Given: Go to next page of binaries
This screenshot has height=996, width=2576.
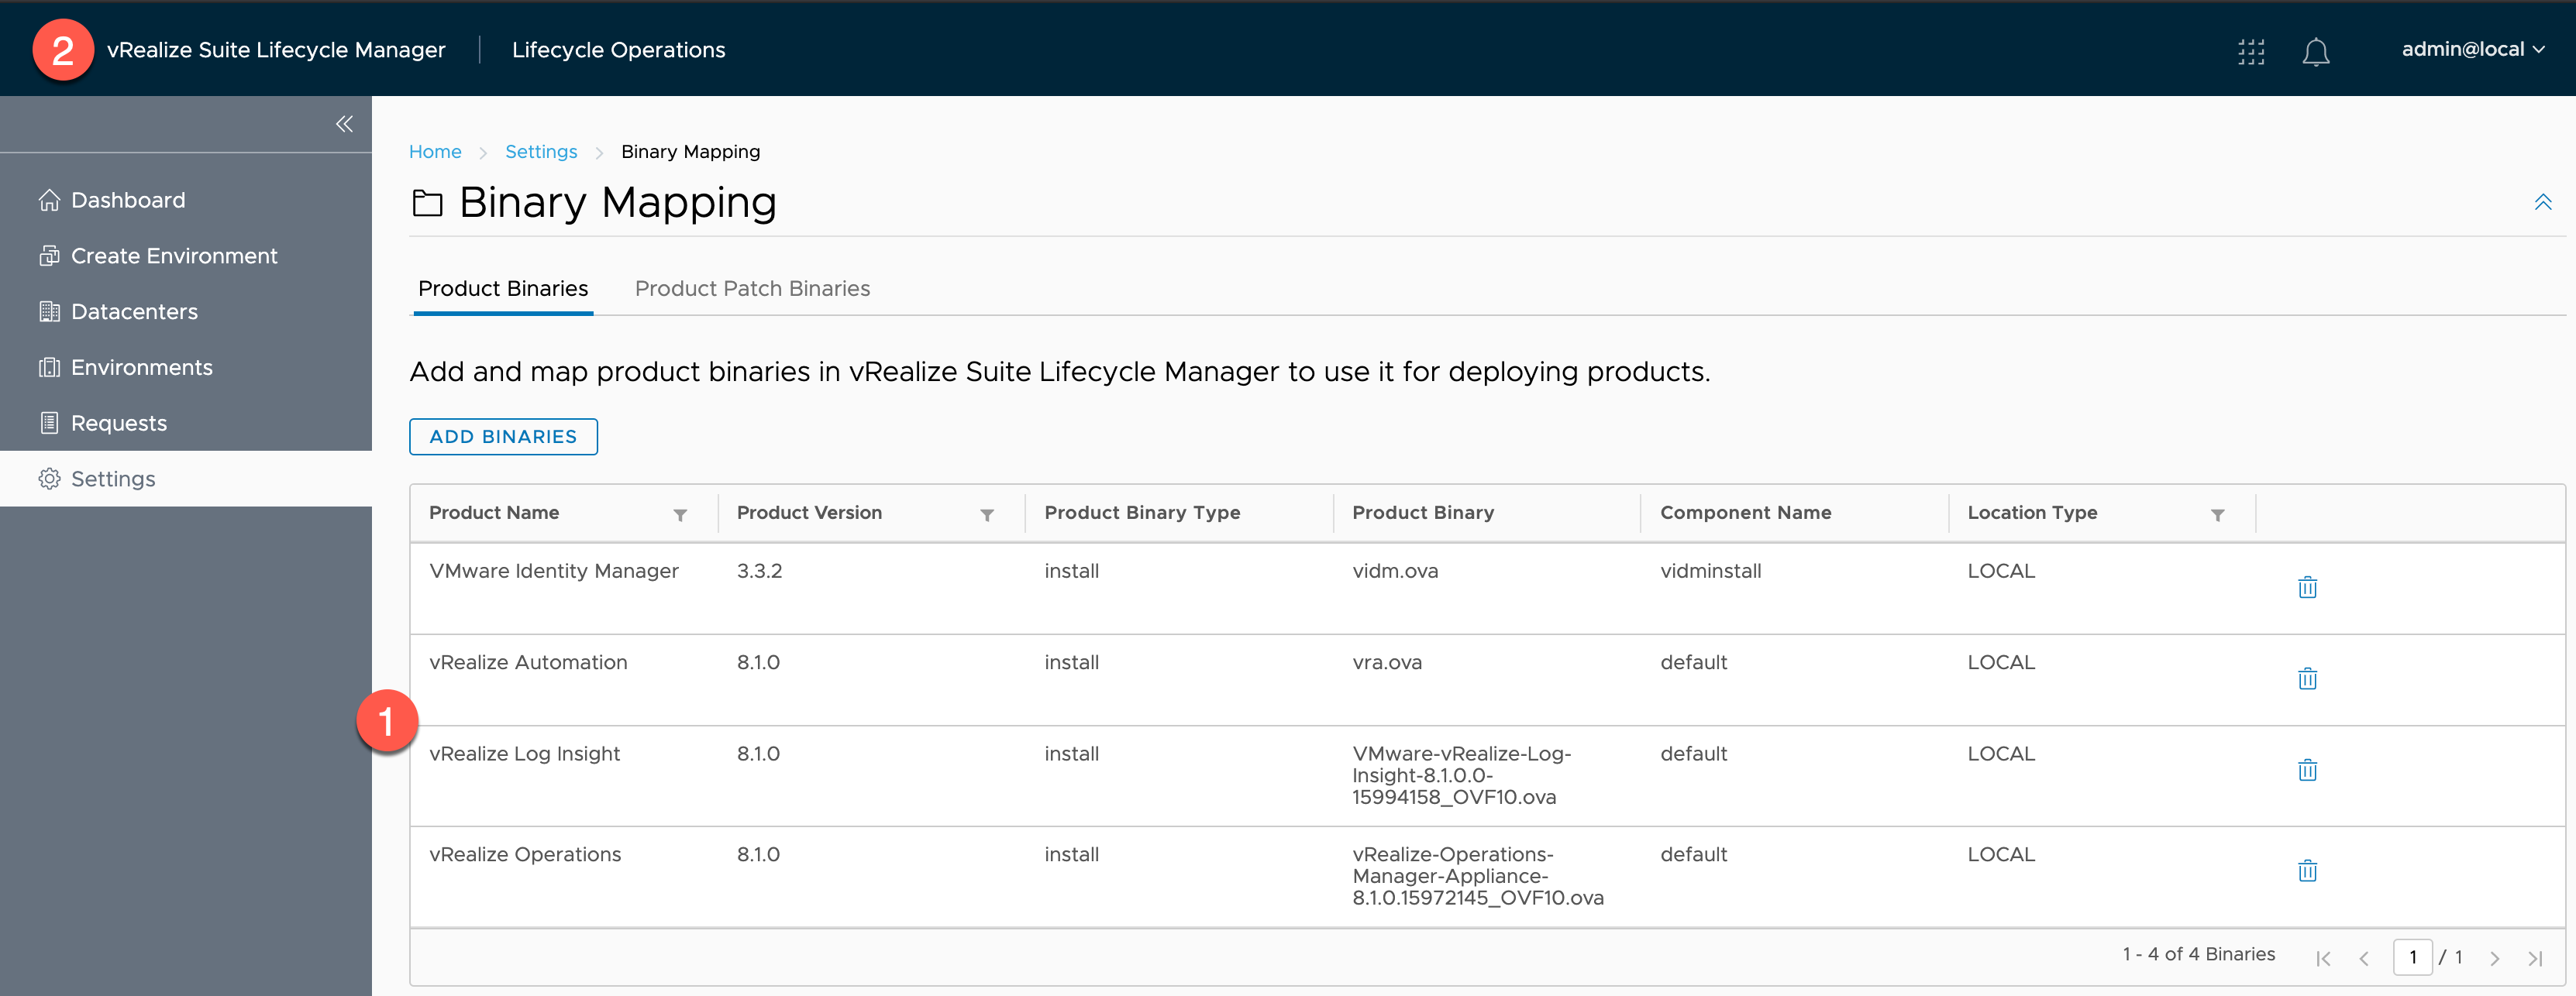Looking at the screenshot, I should coord(2494,959).
